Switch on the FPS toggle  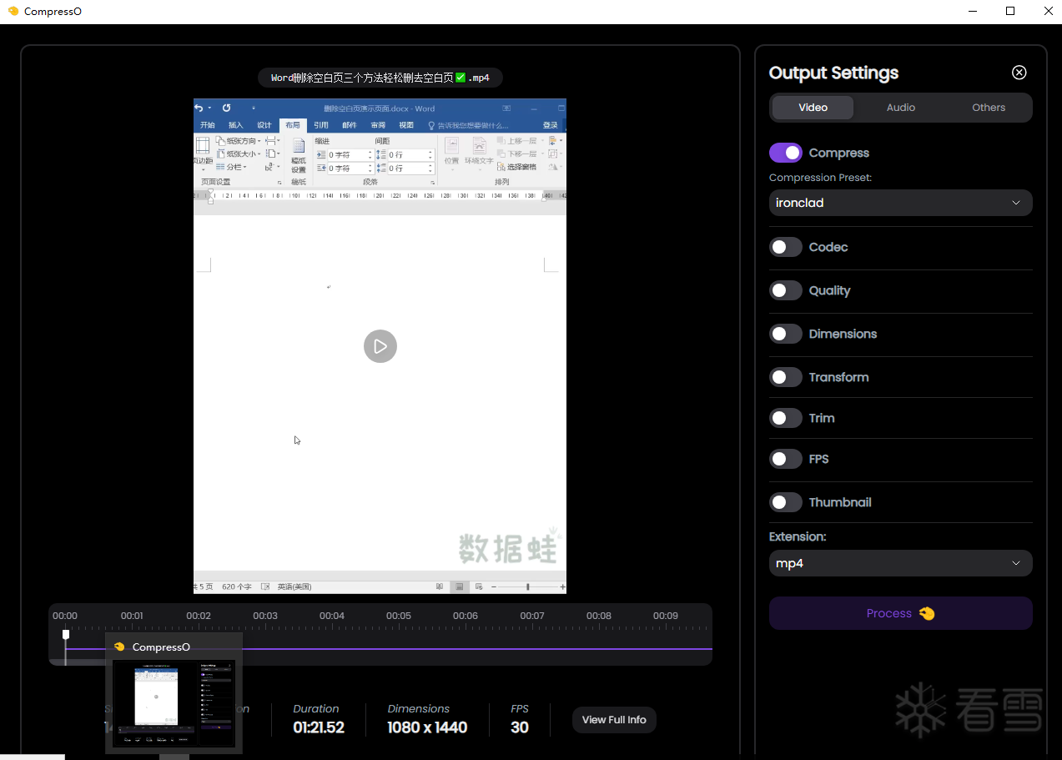coord(785,459)
